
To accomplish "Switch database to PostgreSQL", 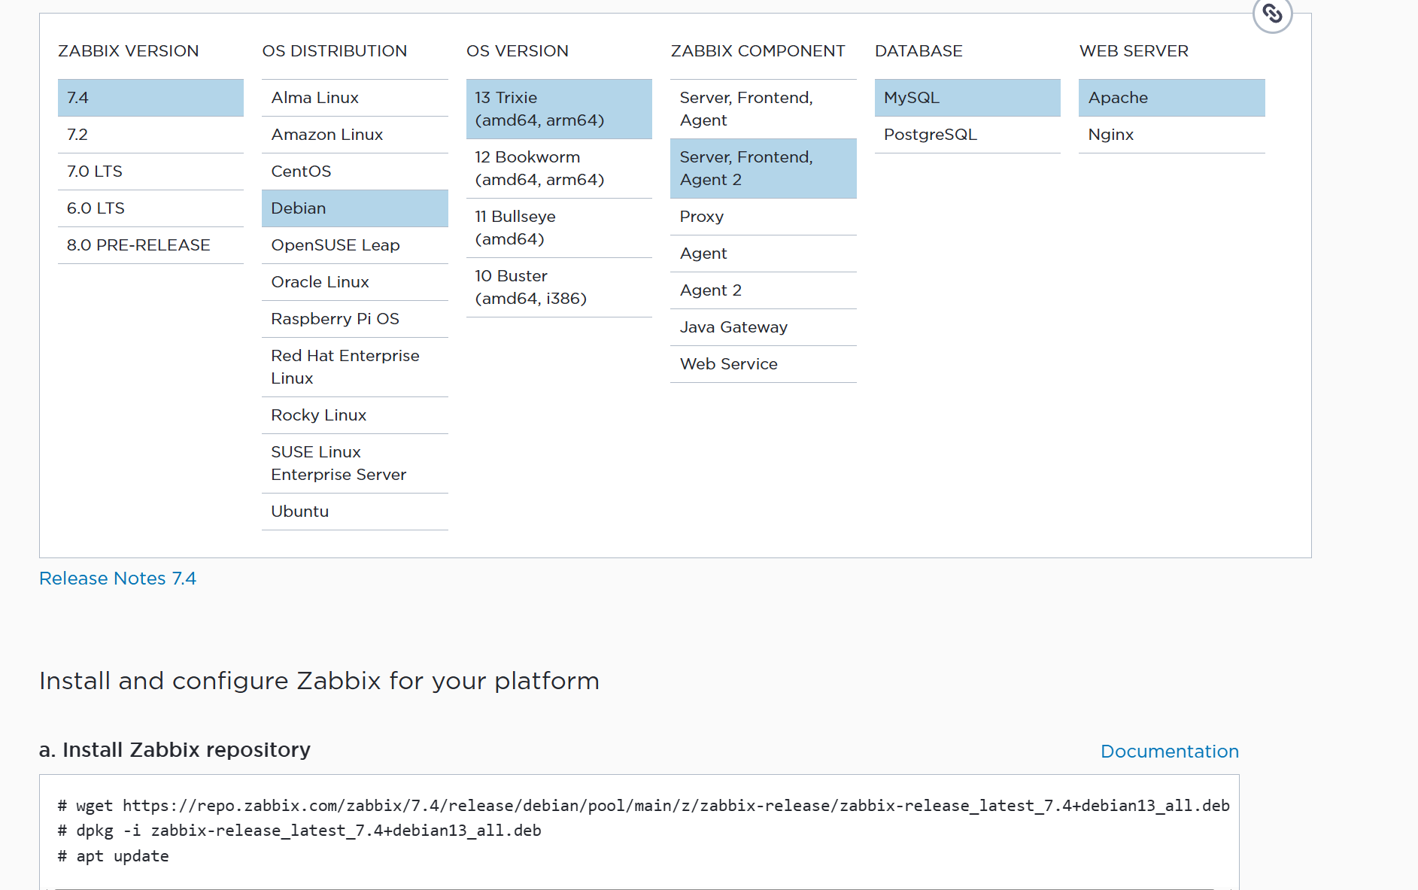I will (x=967, y=135).
